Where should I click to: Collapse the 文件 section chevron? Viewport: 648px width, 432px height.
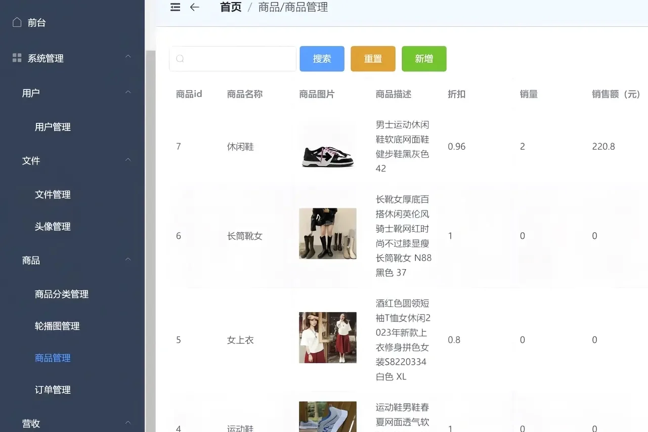[128, 158]
